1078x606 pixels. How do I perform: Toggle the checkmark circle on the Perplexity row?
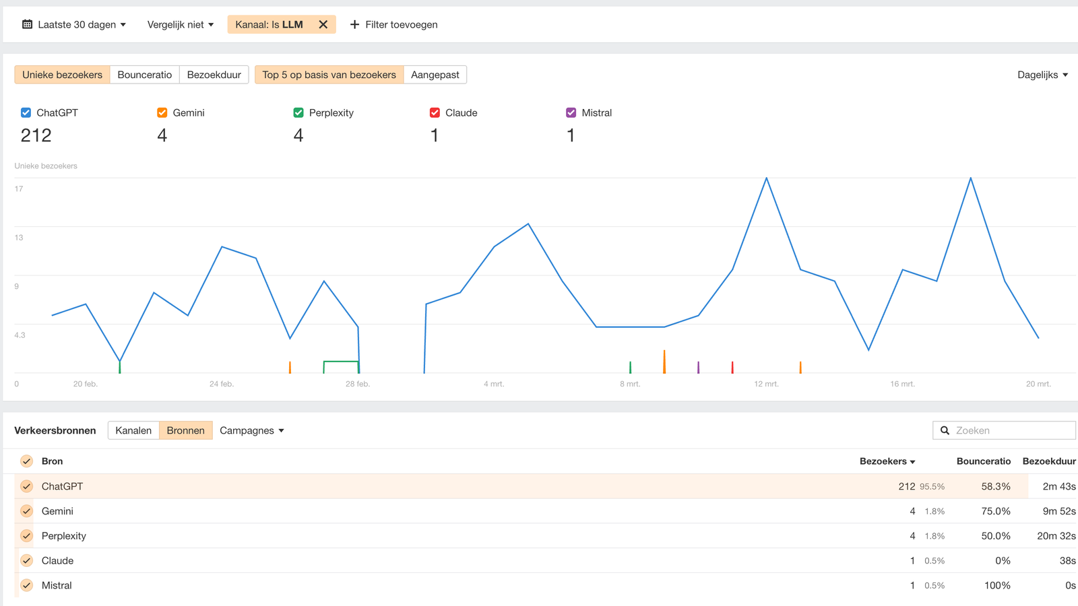point(26,536)
